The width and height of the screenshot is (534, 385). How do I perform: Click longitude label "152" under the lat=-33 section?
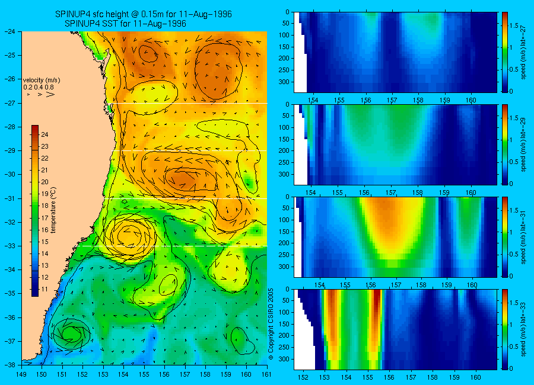click(x=303, y=377)
